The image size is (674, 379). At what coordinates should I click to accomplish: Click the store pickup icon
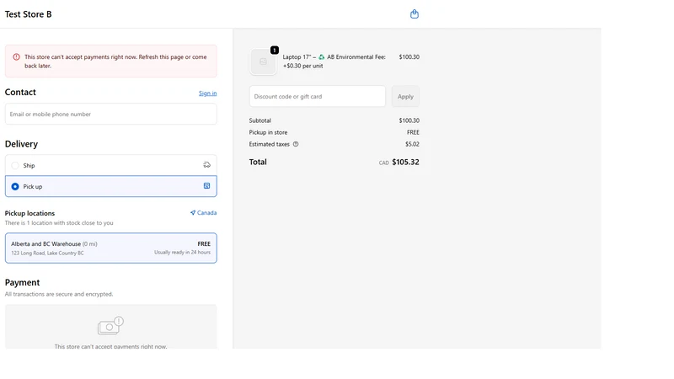pyautogui.click(x=206, y=186)
